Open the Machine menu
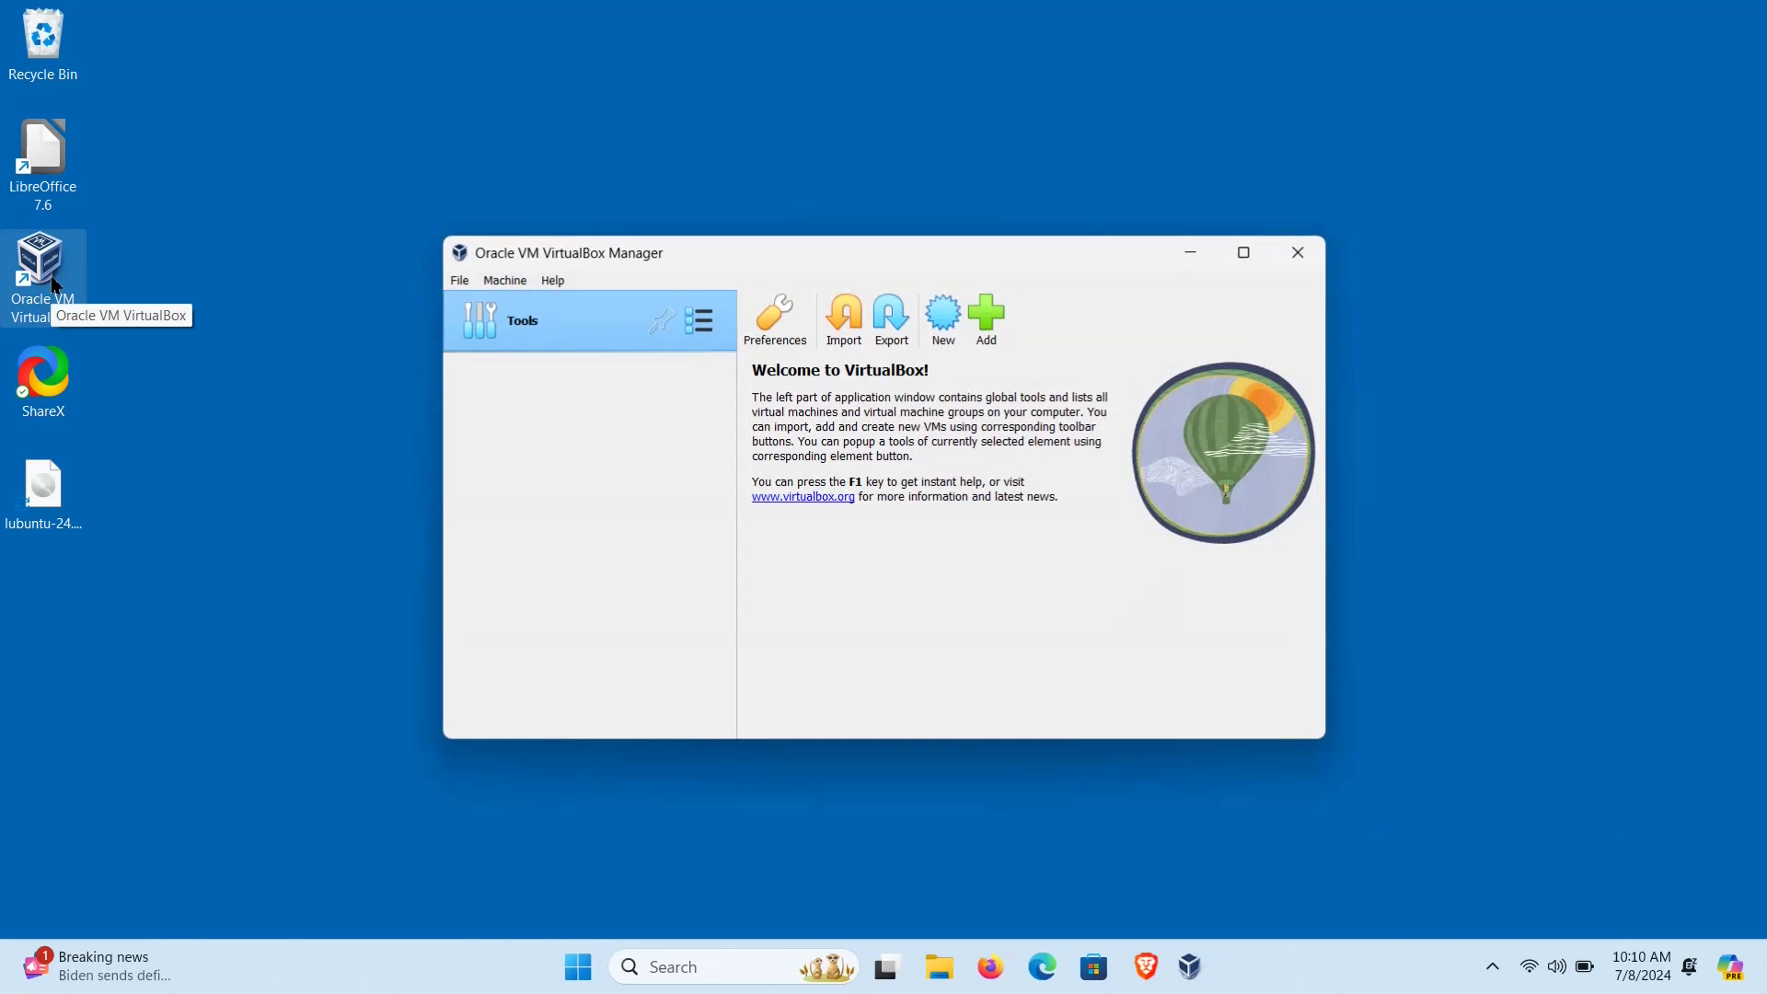 click(x=504, y=281)
